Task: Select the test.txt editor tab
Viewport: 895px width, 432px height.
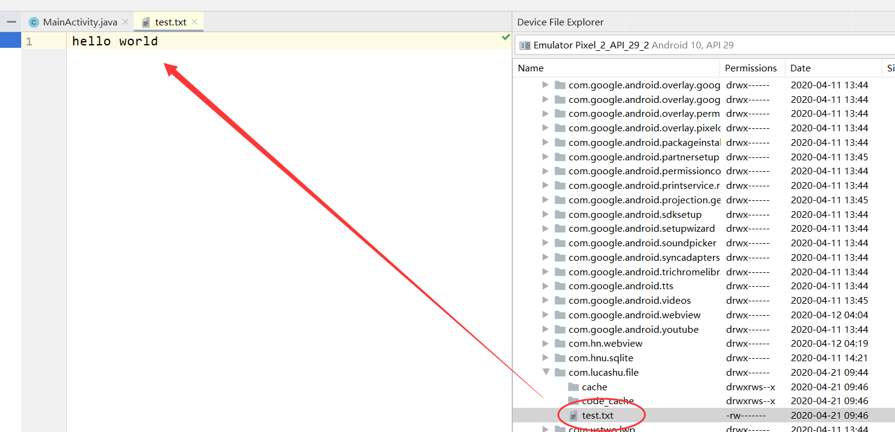Action: click(170, 22)
